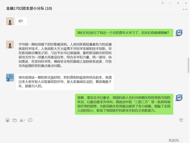
Task: Open the chat info three-dots menu
Action: coord(185,9)
